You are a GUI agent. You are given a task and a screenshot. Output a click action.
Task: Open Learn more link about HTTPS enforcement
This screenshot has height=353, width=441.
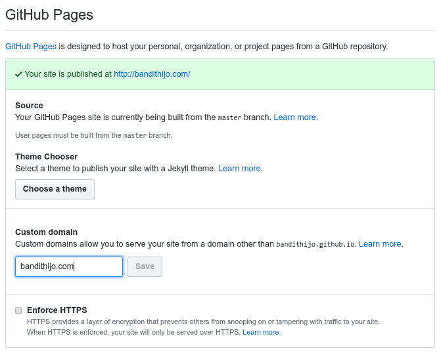point(261,333)
